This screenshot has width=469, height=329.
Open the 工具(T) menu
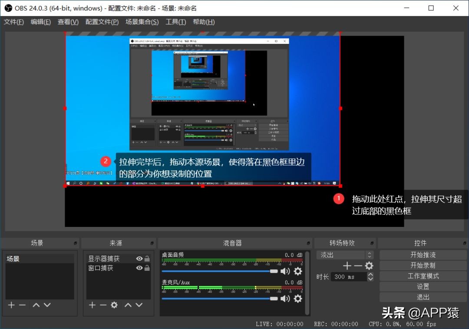click(x=175, y=22)
